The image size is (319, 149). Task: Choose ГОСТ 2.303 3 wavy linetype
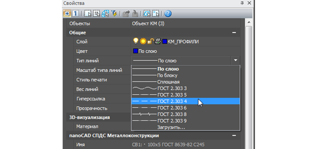tap(186, 88)
